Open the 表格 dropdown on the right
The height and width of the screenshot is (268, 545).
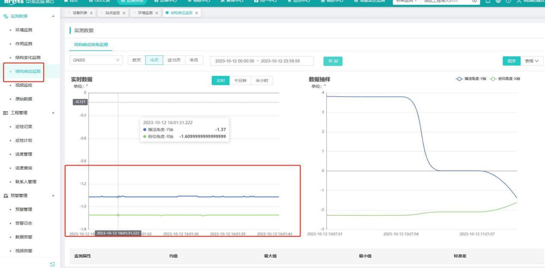[x=532, y=61]
